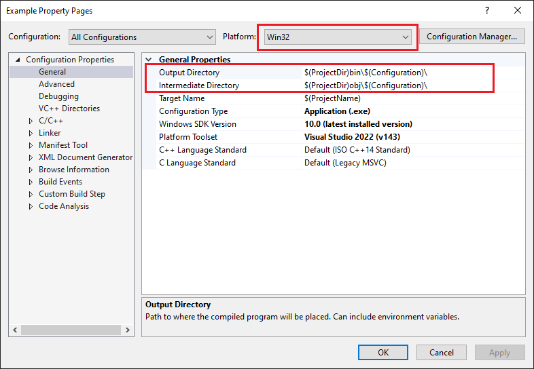Click the tree scrollbar left arrow
Viewport: 534px width, 369px height.
(15, 330)
